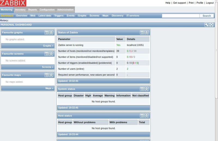Screen dimensions: 218x141
Task: Follow the Maps » link
Action: coord(49,88)
